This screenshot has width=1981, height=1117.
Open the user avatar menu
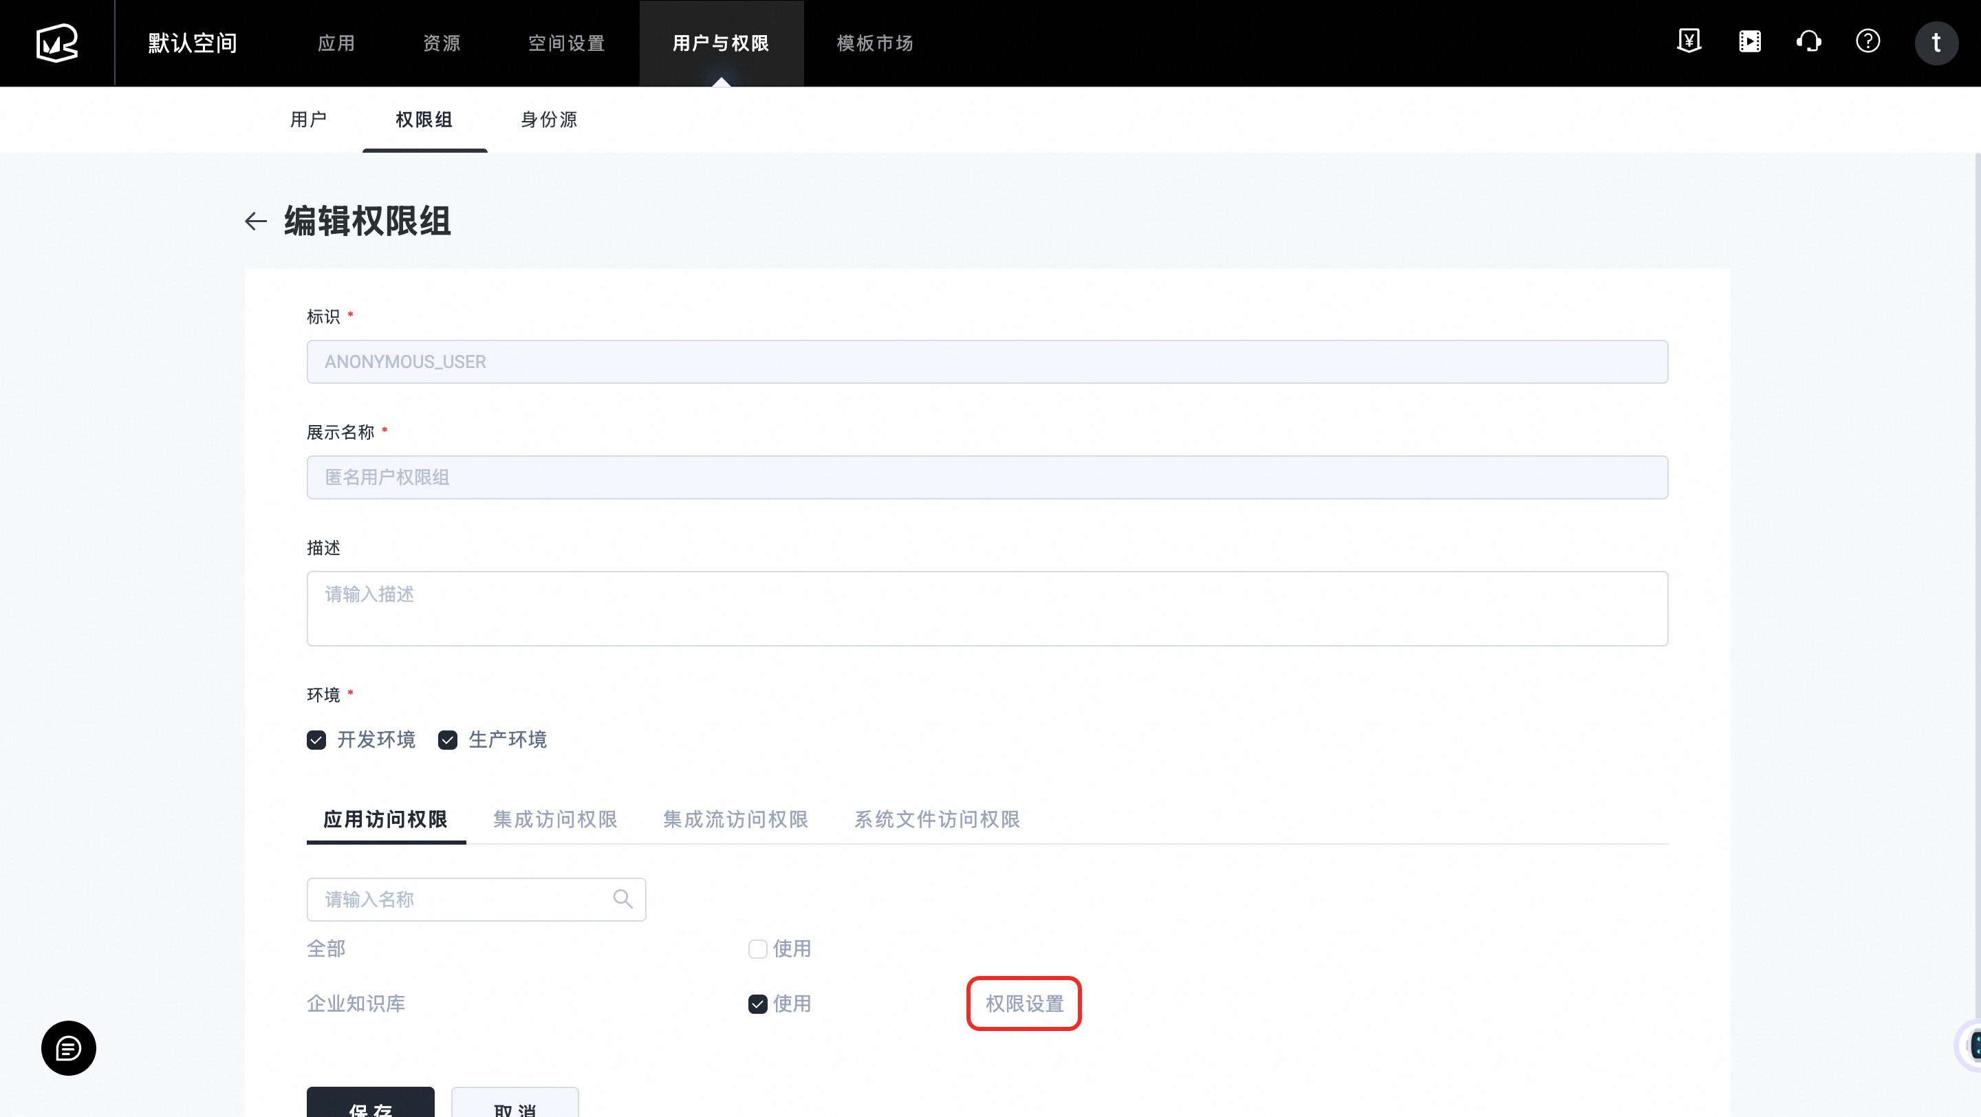pyautogui.click(x=1936, y=43)
